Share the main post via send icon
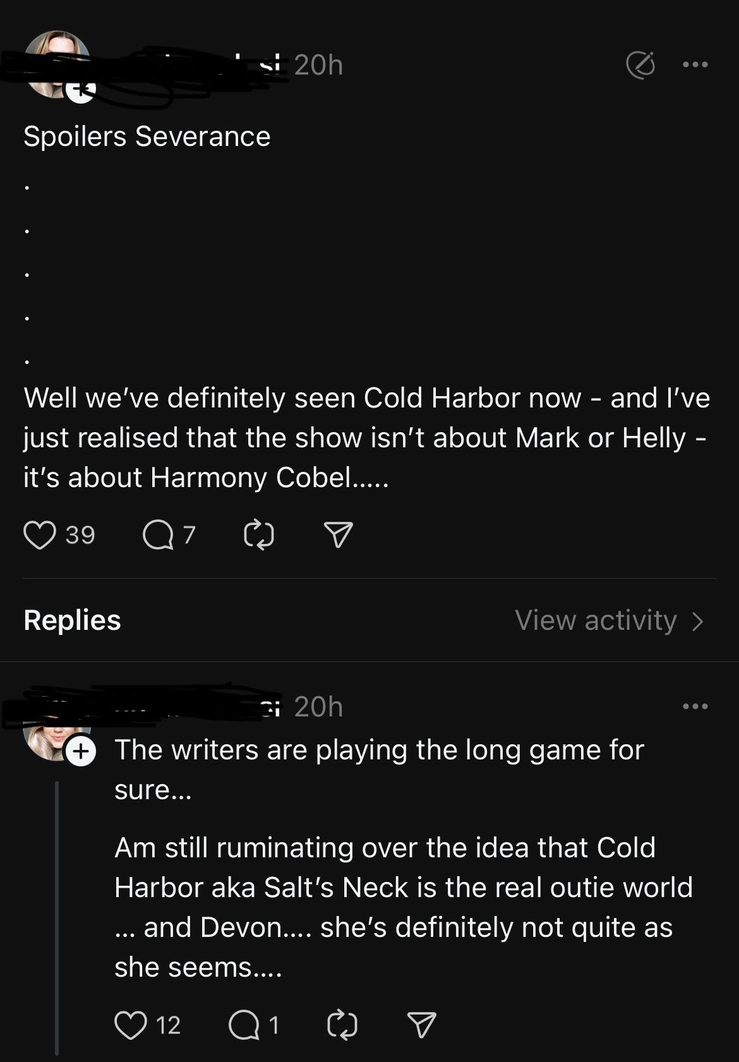The width and height of the screenshot is (739, 1062). (x=338, y=535)
